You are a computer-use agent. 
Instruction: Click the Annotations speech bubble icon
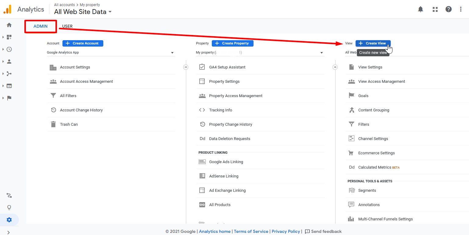tap(351, 205)
